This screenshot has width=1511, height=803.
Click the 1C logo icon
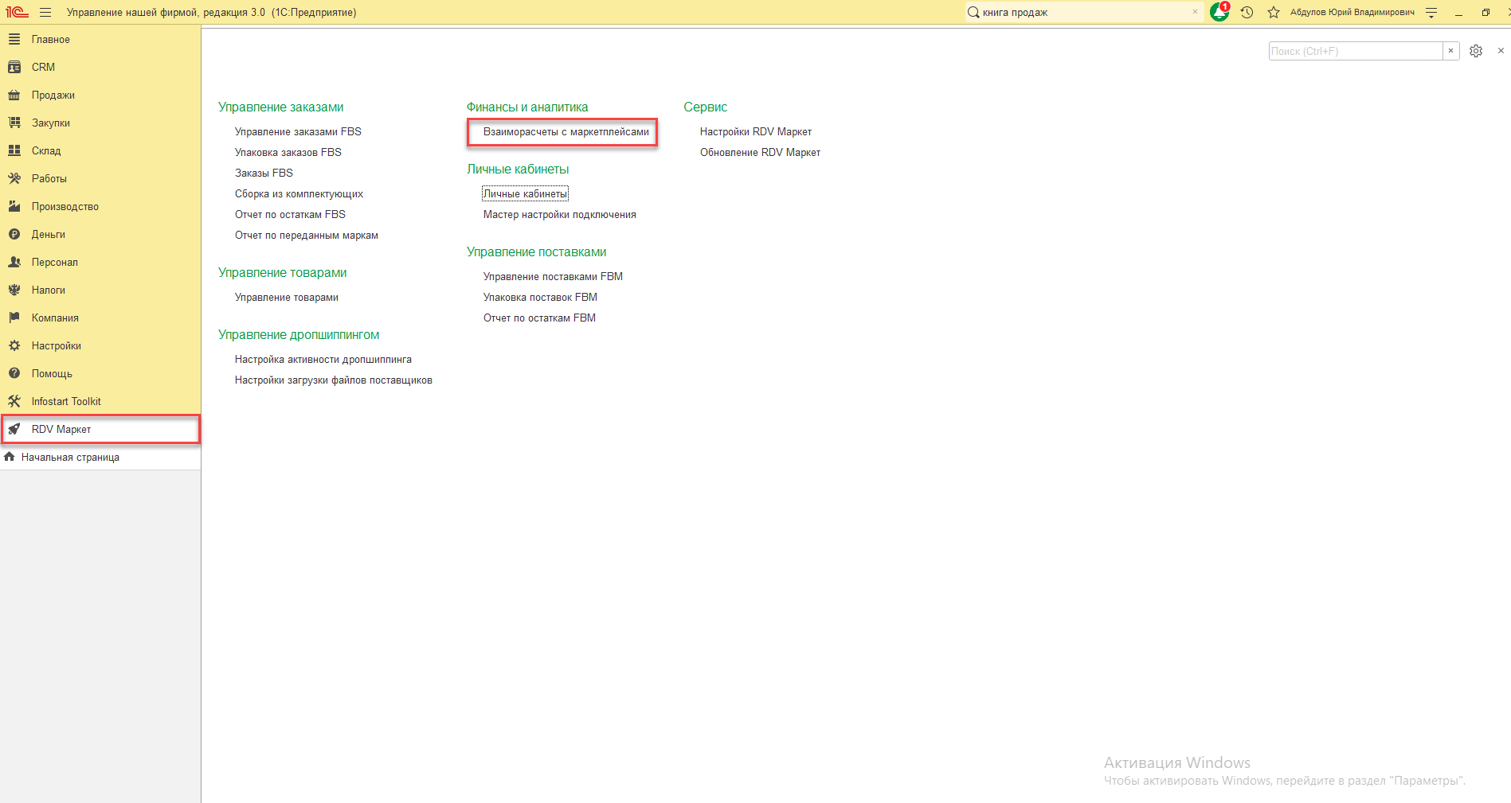pyautogui.click(x=17, y=13)
